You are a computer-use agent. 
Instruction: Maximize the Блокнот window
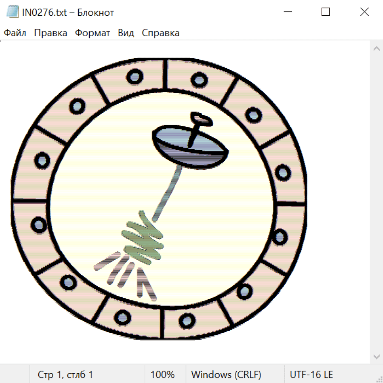point(326,12)
